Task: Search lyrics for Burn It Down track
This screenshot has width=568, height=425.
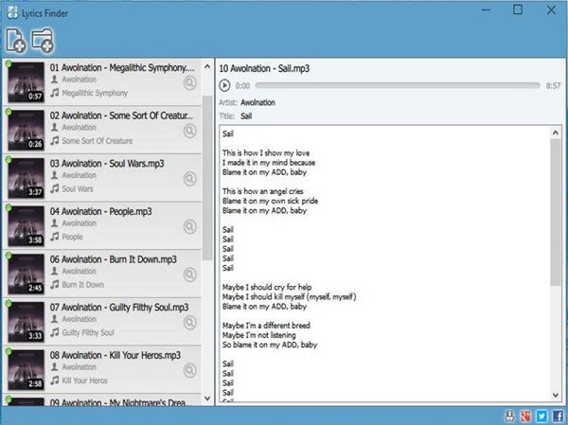Action: pyautogui.click(x=190, y=274)
